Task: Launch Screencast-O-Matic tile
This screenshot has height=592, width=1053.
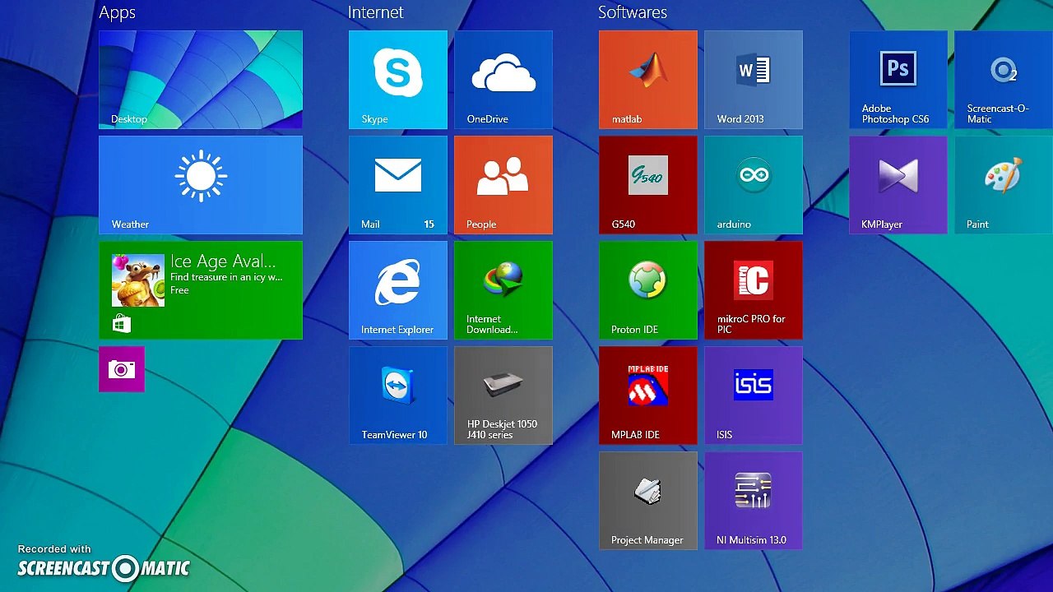Action: [x=1004, y=80]
